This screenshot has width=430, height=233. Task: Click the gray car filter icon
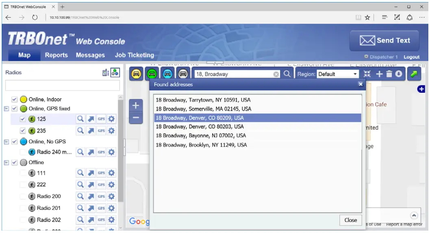point(183,74)
